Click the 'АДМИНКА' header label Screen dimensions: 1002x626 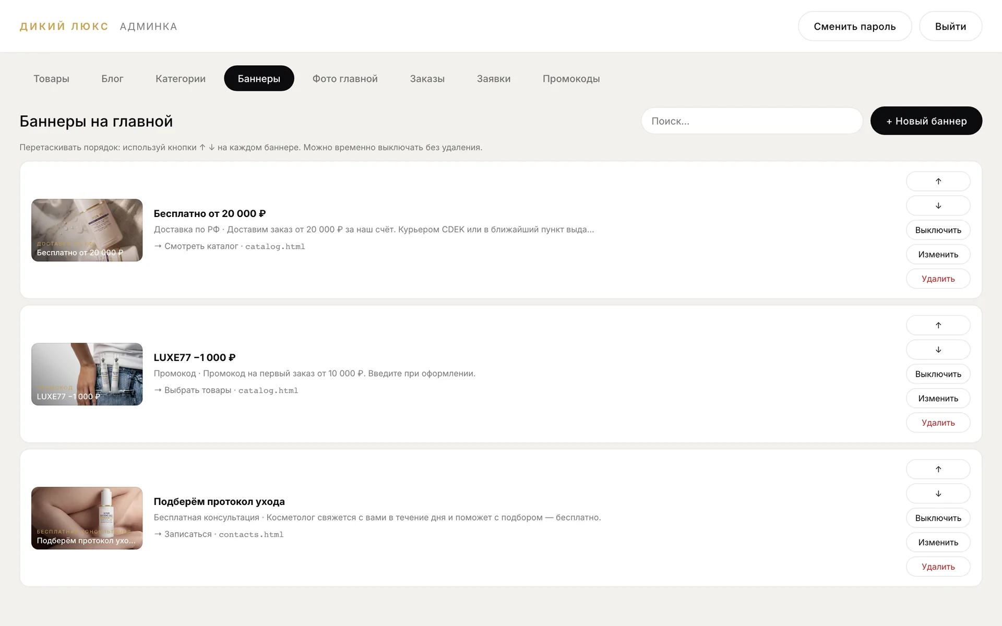click(149, 26)
